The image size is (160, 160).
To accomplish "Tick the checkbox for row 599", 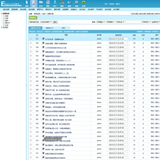I will [30, 43].
